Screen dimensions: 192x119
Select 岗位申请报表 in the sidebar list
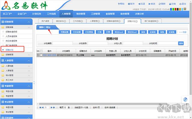(x=11, y=41)
